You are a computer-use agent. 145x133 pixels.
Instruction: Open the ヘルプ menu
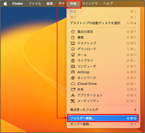click(108, 4)
